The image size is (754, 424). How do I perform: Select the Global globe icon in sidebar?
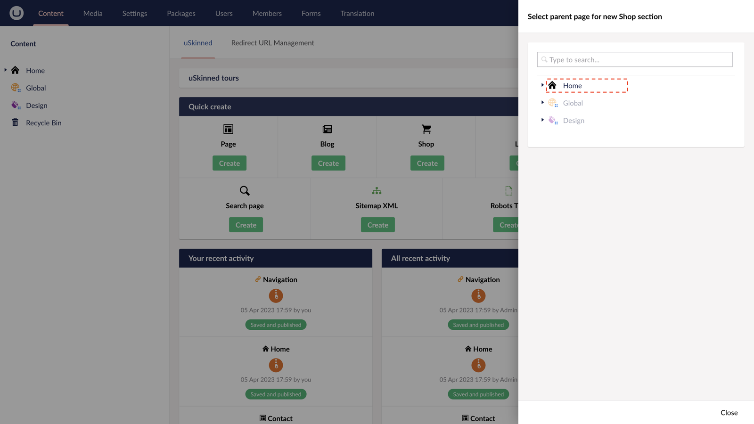(x=15, y=88)
